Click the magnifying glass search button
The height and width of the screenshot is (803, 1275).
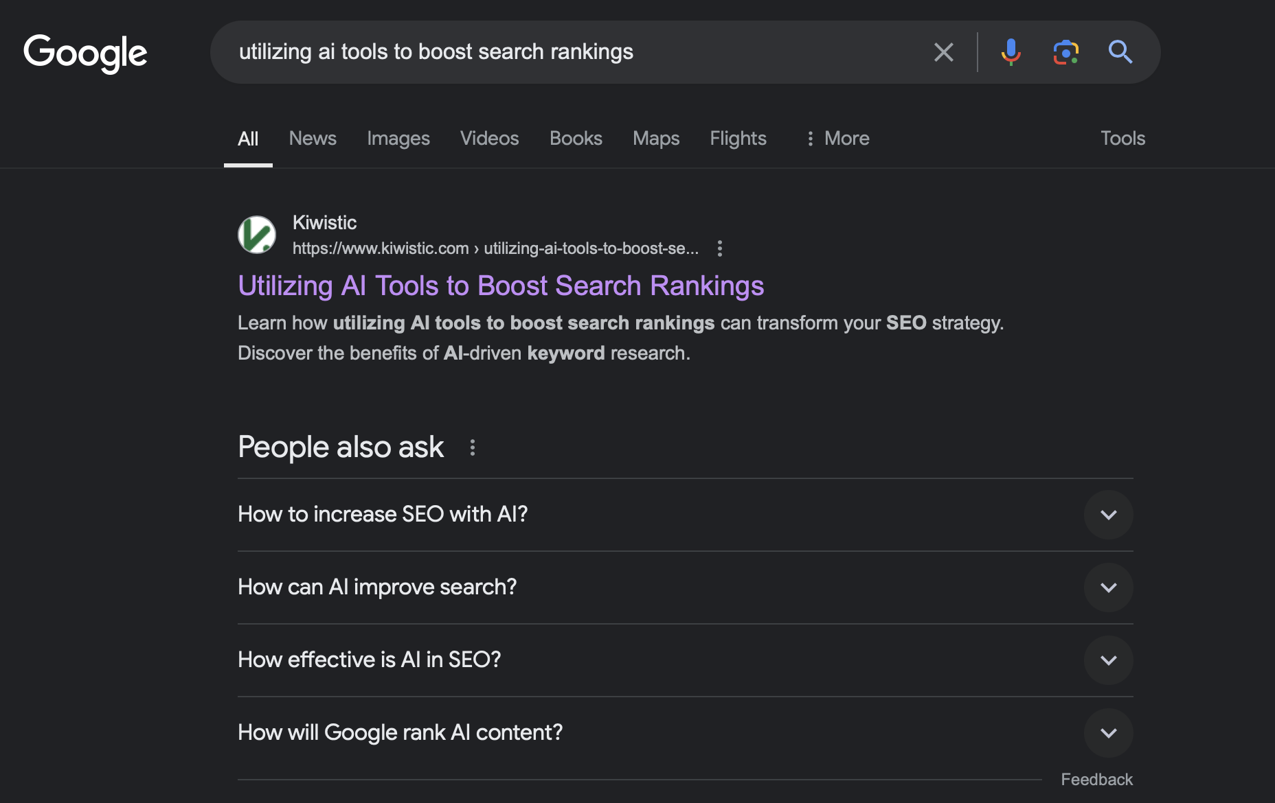[1120, 52]
